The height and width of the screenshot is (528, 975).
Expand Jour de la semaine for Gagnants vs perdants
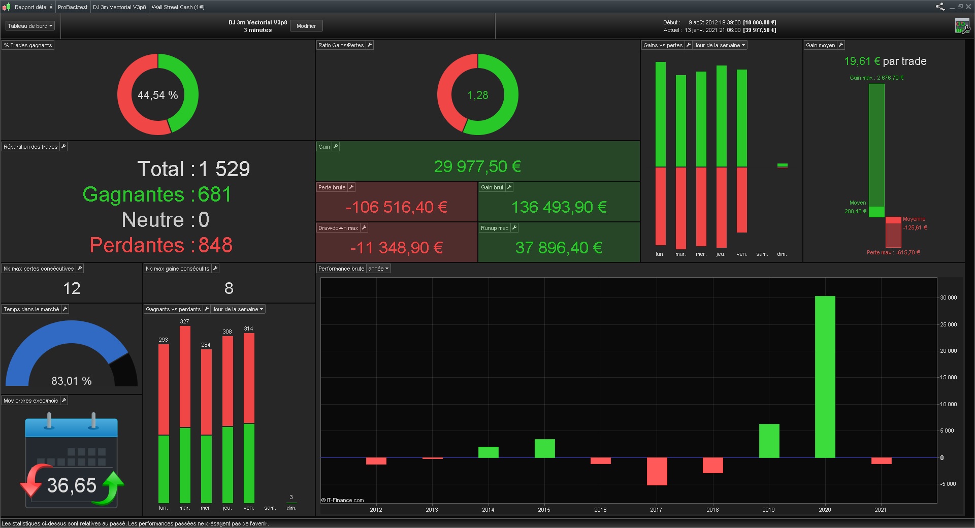(238, 309)
